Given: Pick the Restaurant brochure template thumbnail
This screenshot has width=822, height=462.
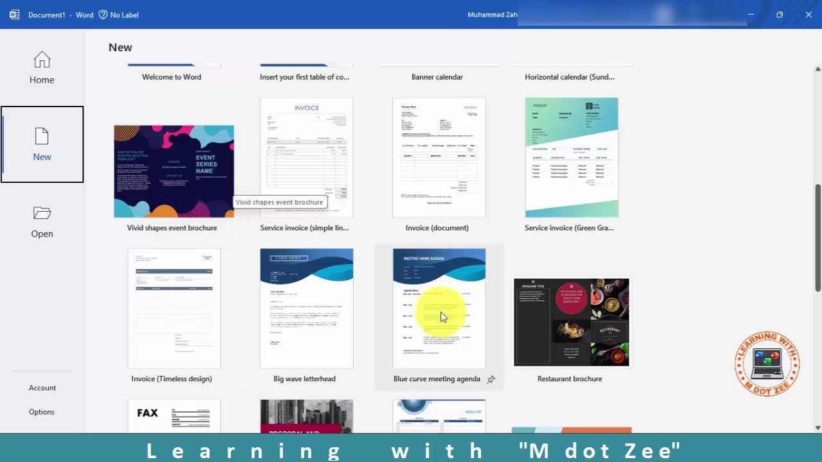Looking at the screenshot, I should [x=572, y=322].
